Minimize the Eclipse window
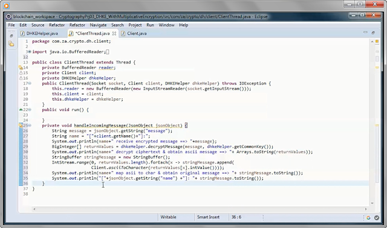Screen dimensions: 387x228 (x=353, y=15)
